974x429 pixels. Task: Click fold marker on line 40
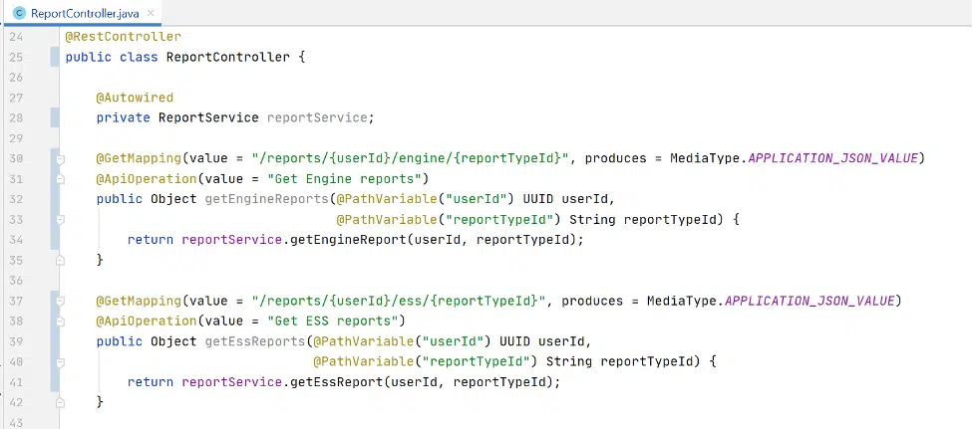point(60,362)
